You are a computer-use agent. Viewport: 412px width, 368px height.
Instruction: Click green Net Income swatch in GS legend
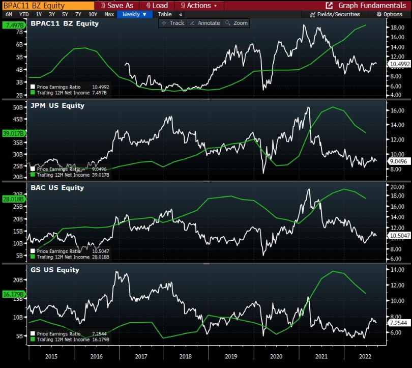[33, 339]
